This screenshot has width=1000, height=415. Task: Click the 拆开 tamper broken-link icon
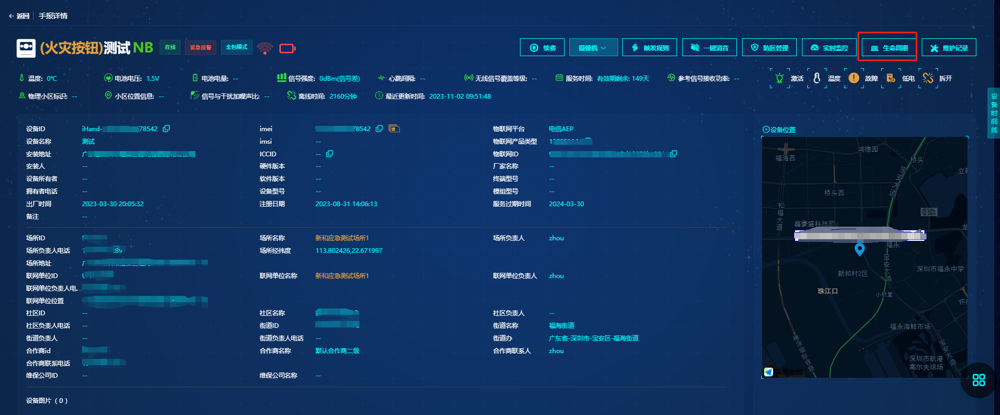pos(928,78)
